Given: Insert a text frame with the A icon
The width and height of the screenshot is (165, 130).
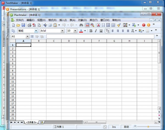Looking at the screenshot, I should [98, 25].
